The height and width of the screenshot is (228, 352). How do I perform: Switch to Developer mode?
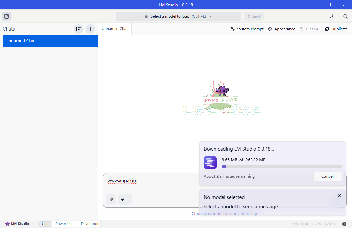89,224
